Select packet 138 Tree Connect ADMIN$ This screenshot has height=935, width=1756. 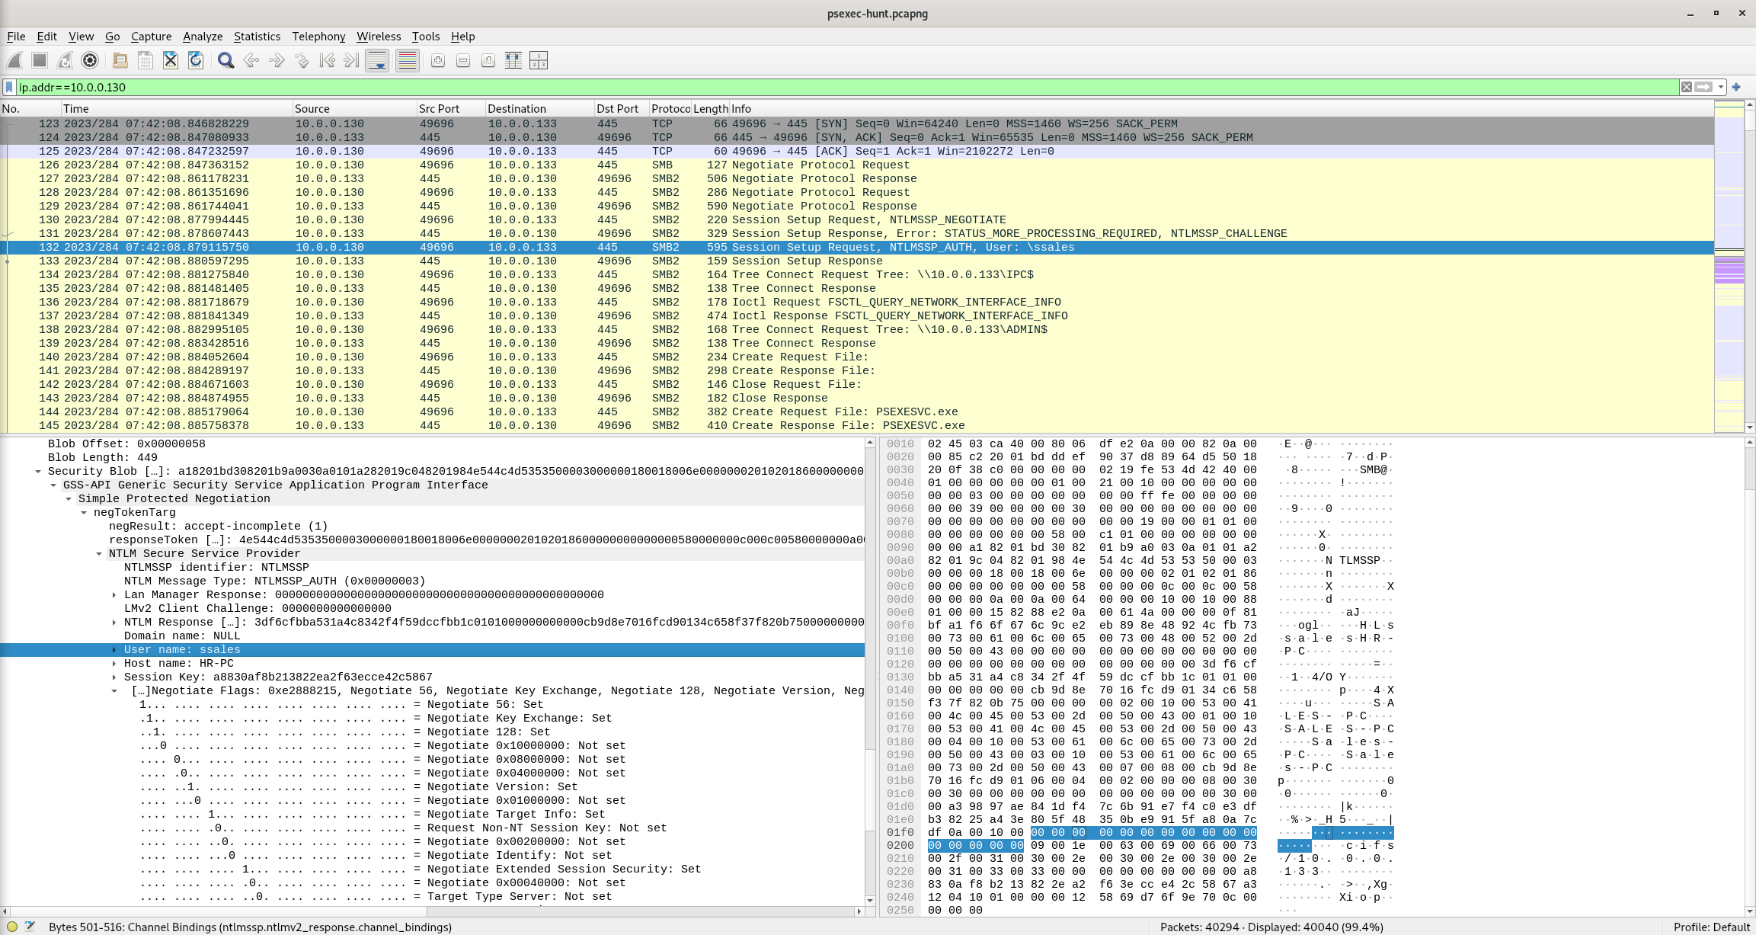pyautogui.click(x=857, y=329)
